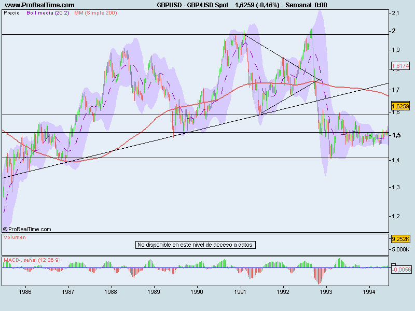415x311 pixels.
Task: Click the 1991 time axis label
Action: pos(240,292)
